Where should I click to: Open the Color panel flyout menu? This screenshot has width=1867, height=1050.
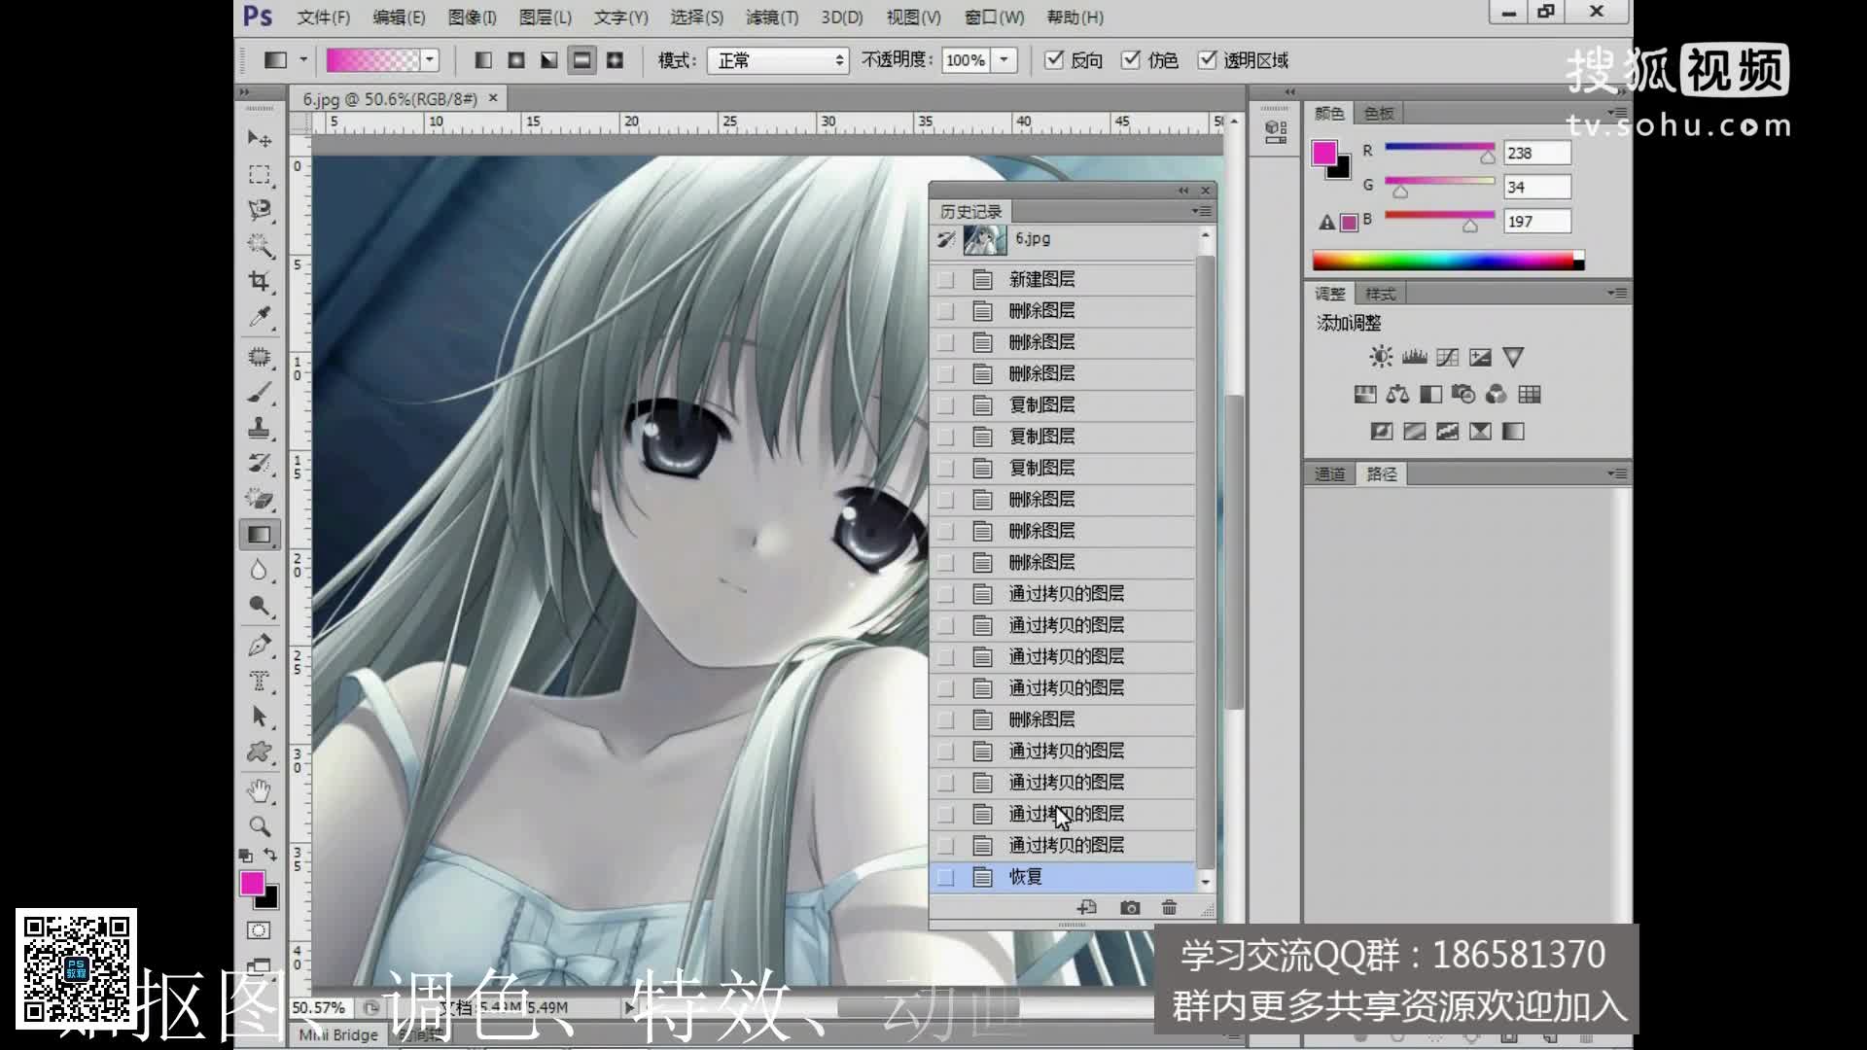1616,113
